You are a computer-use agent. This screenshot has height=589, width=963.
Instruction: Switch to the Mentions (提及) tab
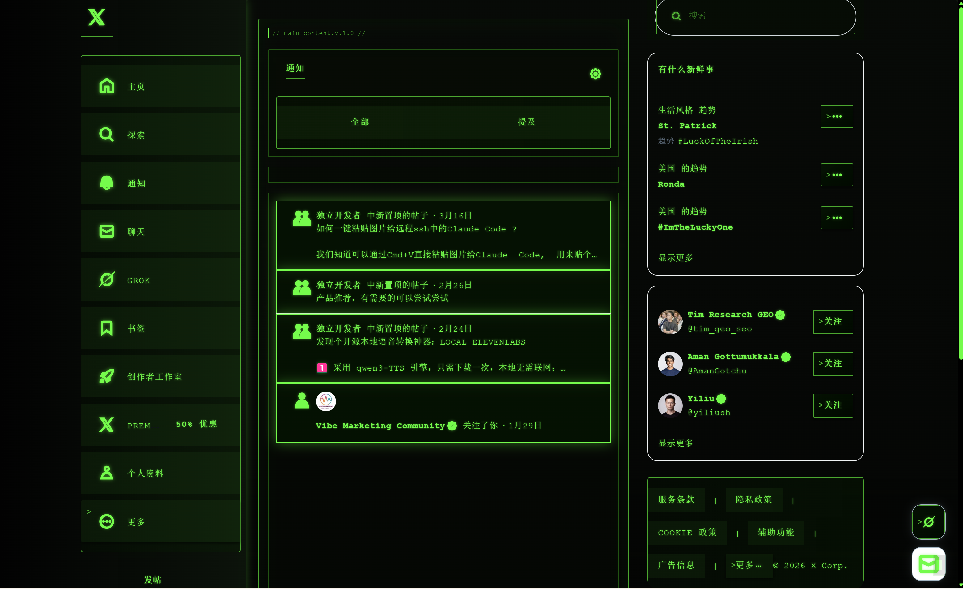526,122
